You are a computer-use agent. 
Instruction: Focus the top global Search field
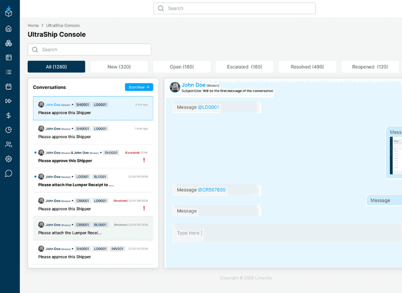click(x=235, y=8)
